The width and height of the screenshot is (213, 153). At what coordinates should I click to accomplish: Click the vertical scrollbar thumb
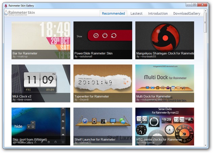[206, 23]
